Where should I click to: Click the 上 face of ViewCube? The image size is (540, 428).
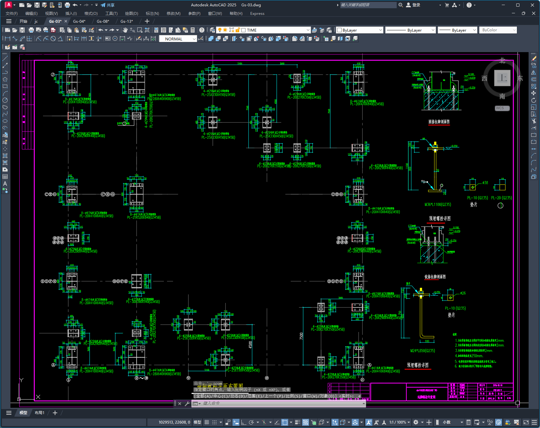[502, 78]
